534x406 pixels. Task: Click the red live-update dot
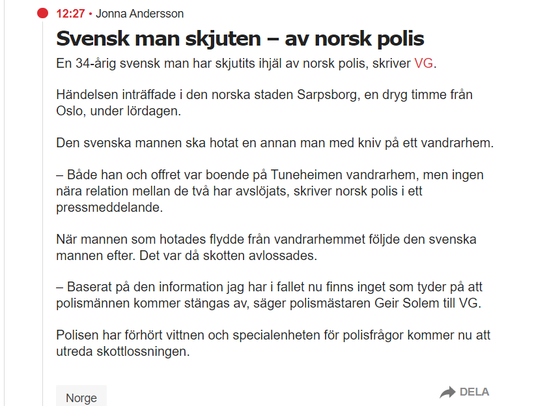coord(43,13)
